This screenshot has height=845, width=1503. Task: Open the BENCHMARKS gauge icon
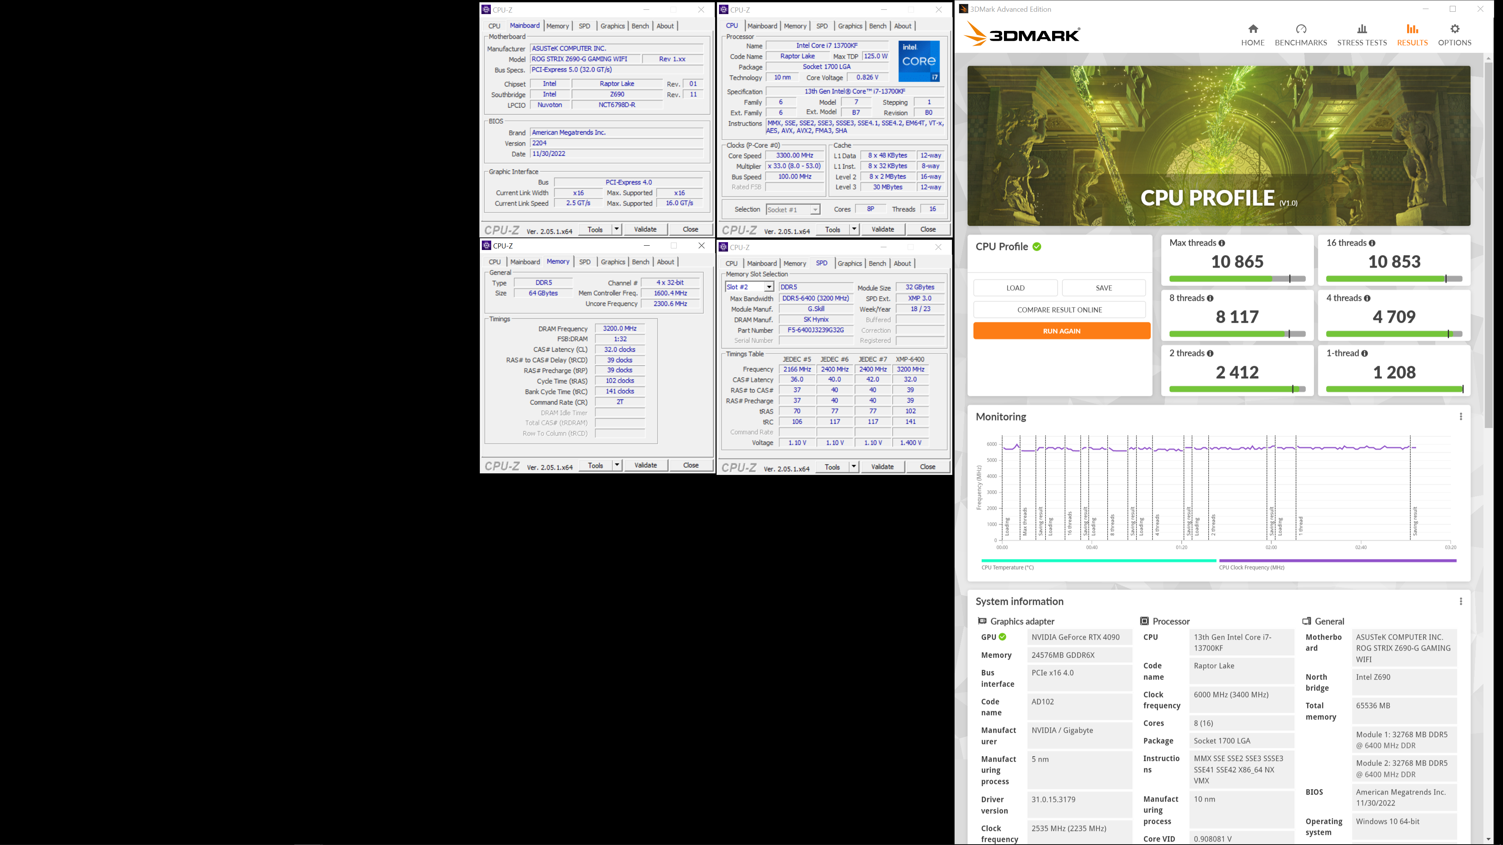[x=1301, y=29]
